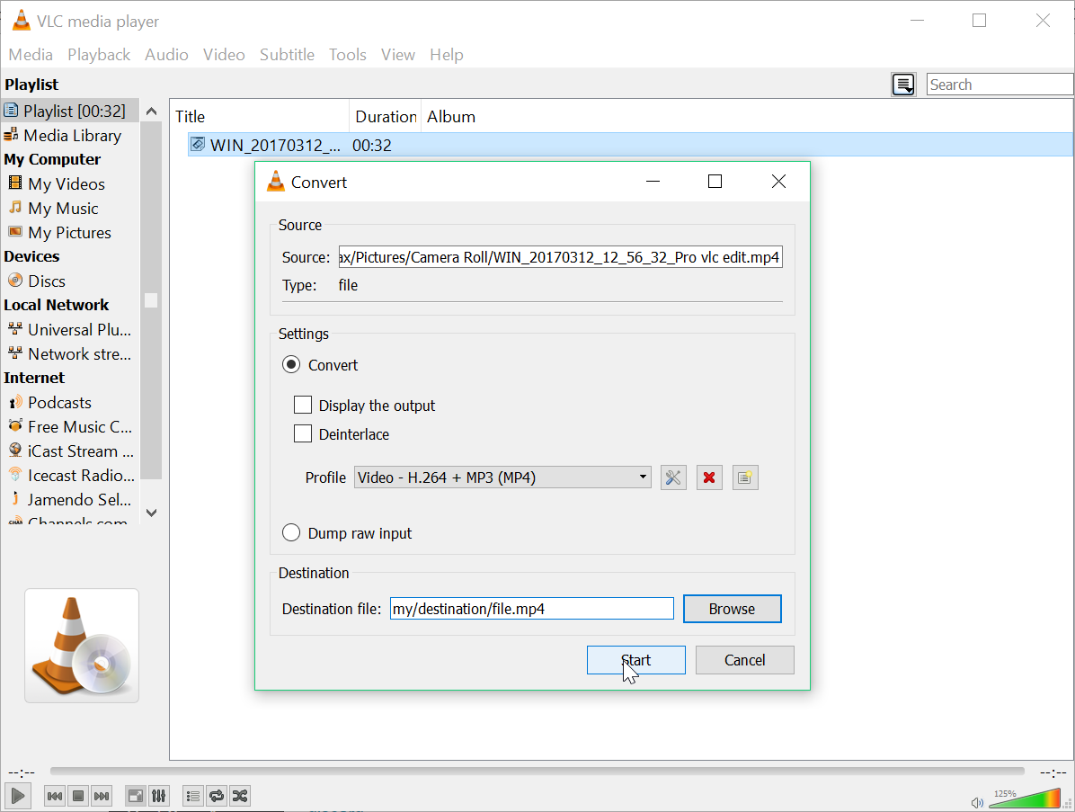Image resolution: width=1075 pixels, height=812 pixels.
Task: Open Podcasts in Internet section
Action: tap(59, 403)
